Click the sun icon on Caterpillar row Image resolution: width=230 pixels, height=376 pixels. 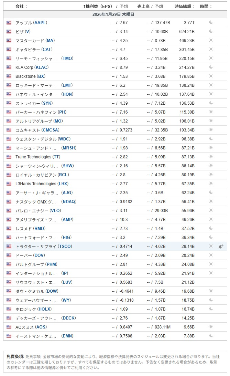pos(211,50)
